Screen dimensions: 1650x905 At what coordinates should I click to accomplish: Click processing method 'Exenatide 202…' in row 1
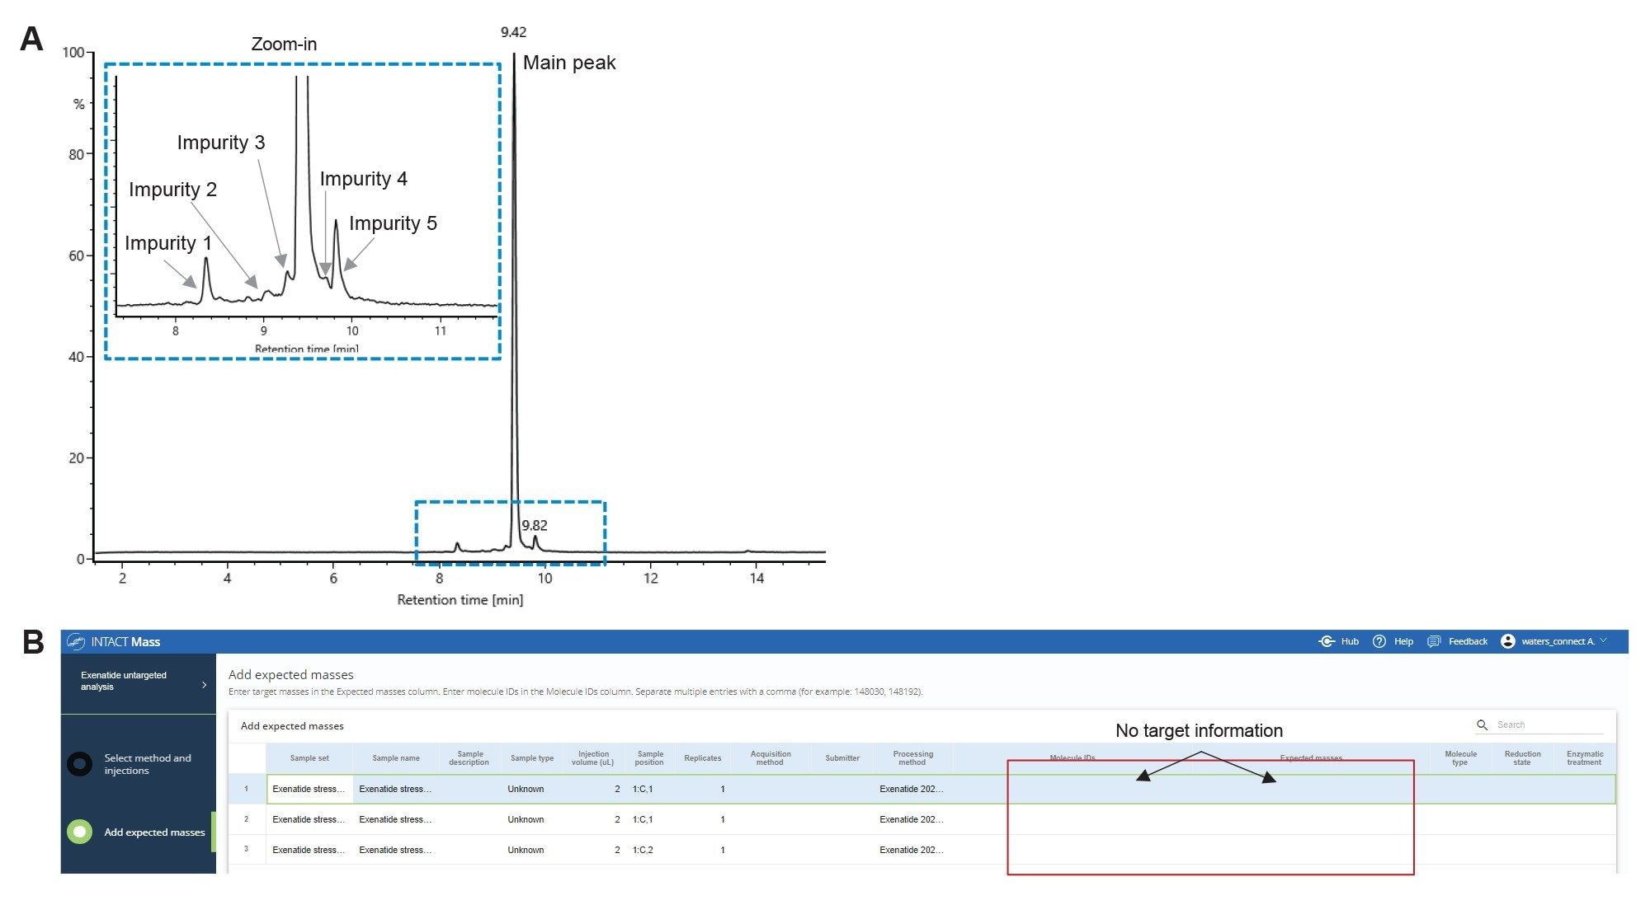[x=912, y=789]
